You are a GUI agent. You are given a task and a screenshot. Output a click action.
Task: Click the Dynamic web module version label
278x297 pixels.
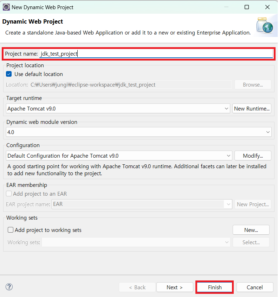click(x=42, y=122)
